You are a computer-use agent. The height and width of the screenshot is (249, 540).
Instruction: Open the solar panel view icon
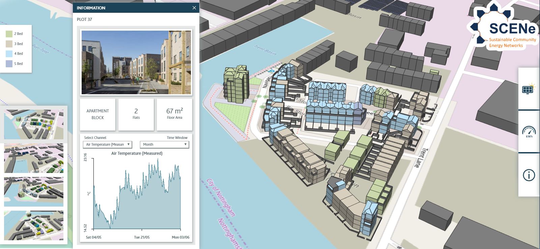pos(529,88)
